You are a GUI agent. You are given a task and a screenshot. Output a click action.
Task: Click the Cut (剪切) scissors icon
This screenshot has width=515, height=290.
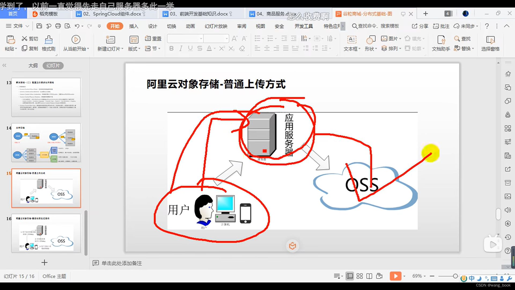click(24, 38)
